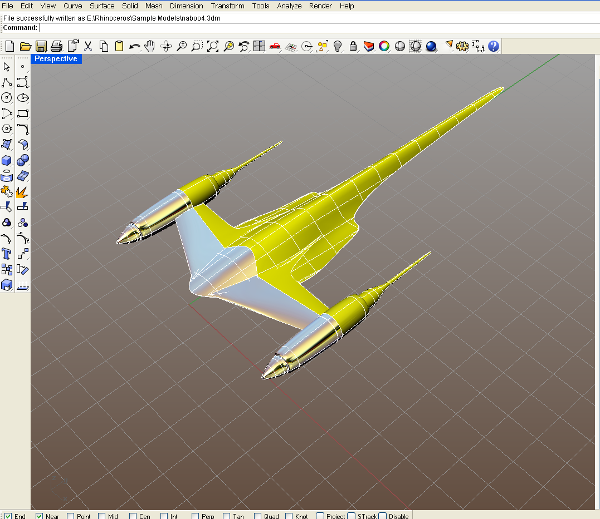Open the Help menu

(x=347, y=6)
